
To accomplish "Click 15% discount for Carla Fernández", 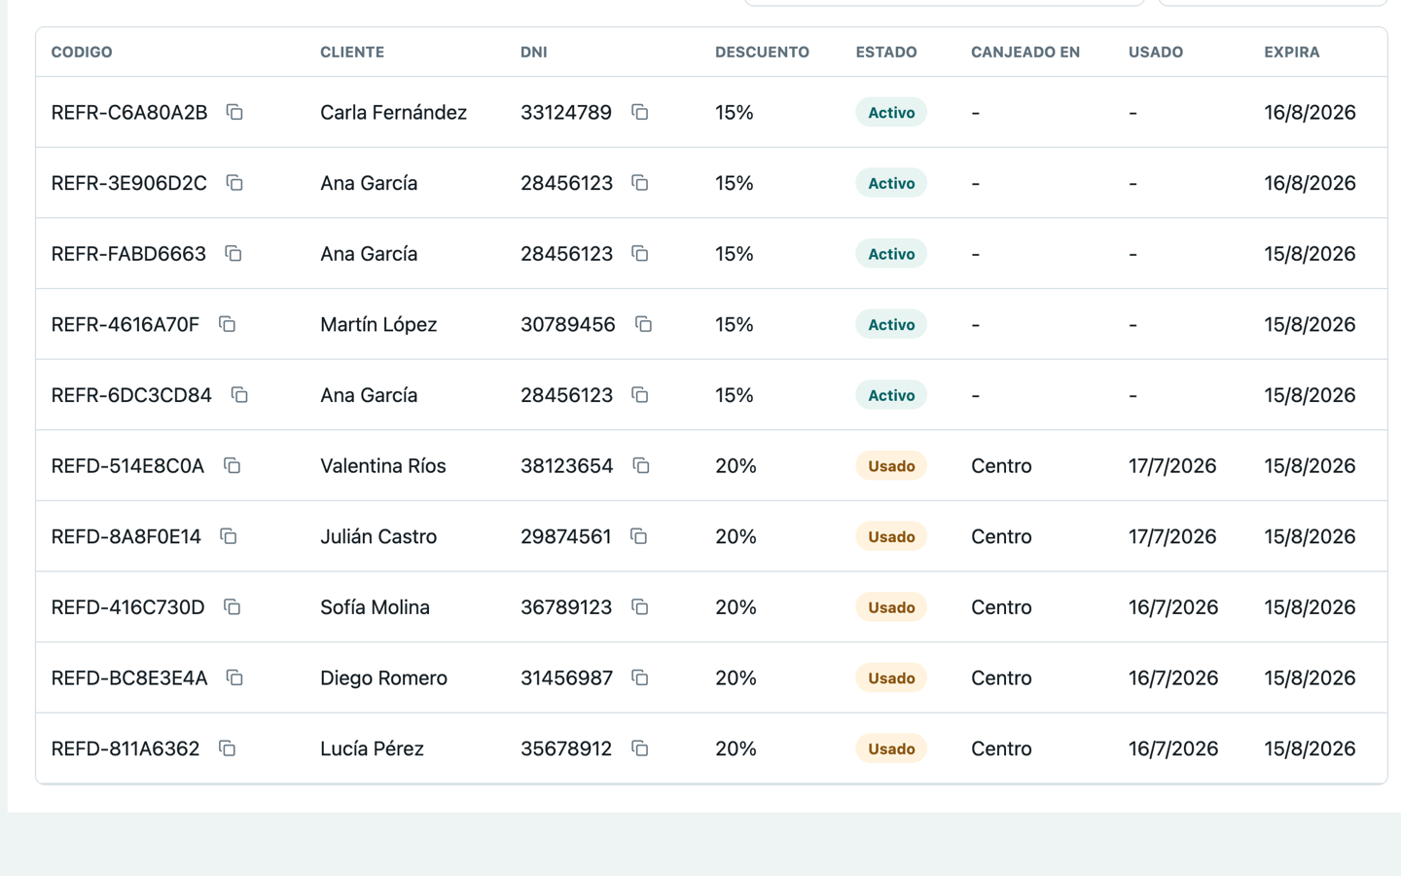I will click(735, 113).
